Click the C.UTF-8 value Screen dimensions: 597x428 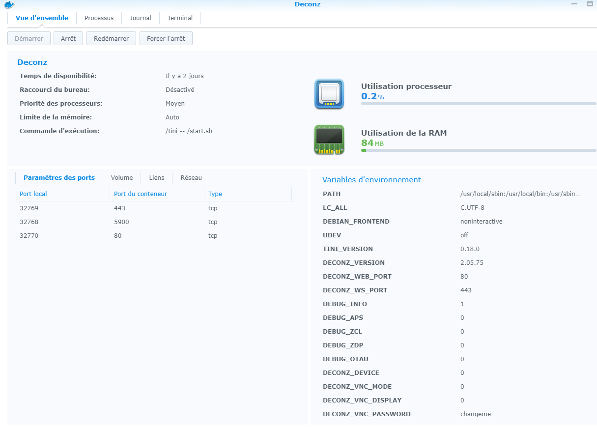click(472, 208)
